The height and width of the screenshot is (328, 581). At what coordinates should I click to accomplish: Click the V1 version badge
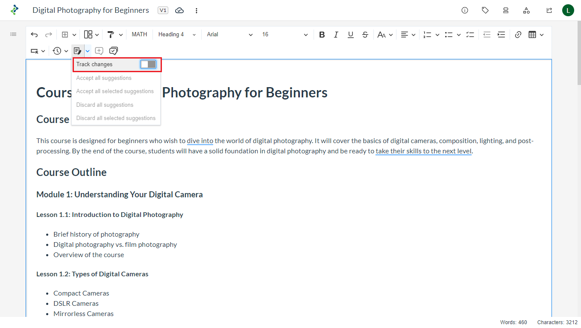(x=163, y=10)
